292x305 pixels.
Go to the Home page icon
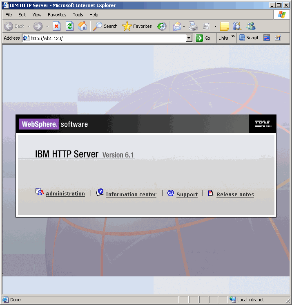pos(82,26)
